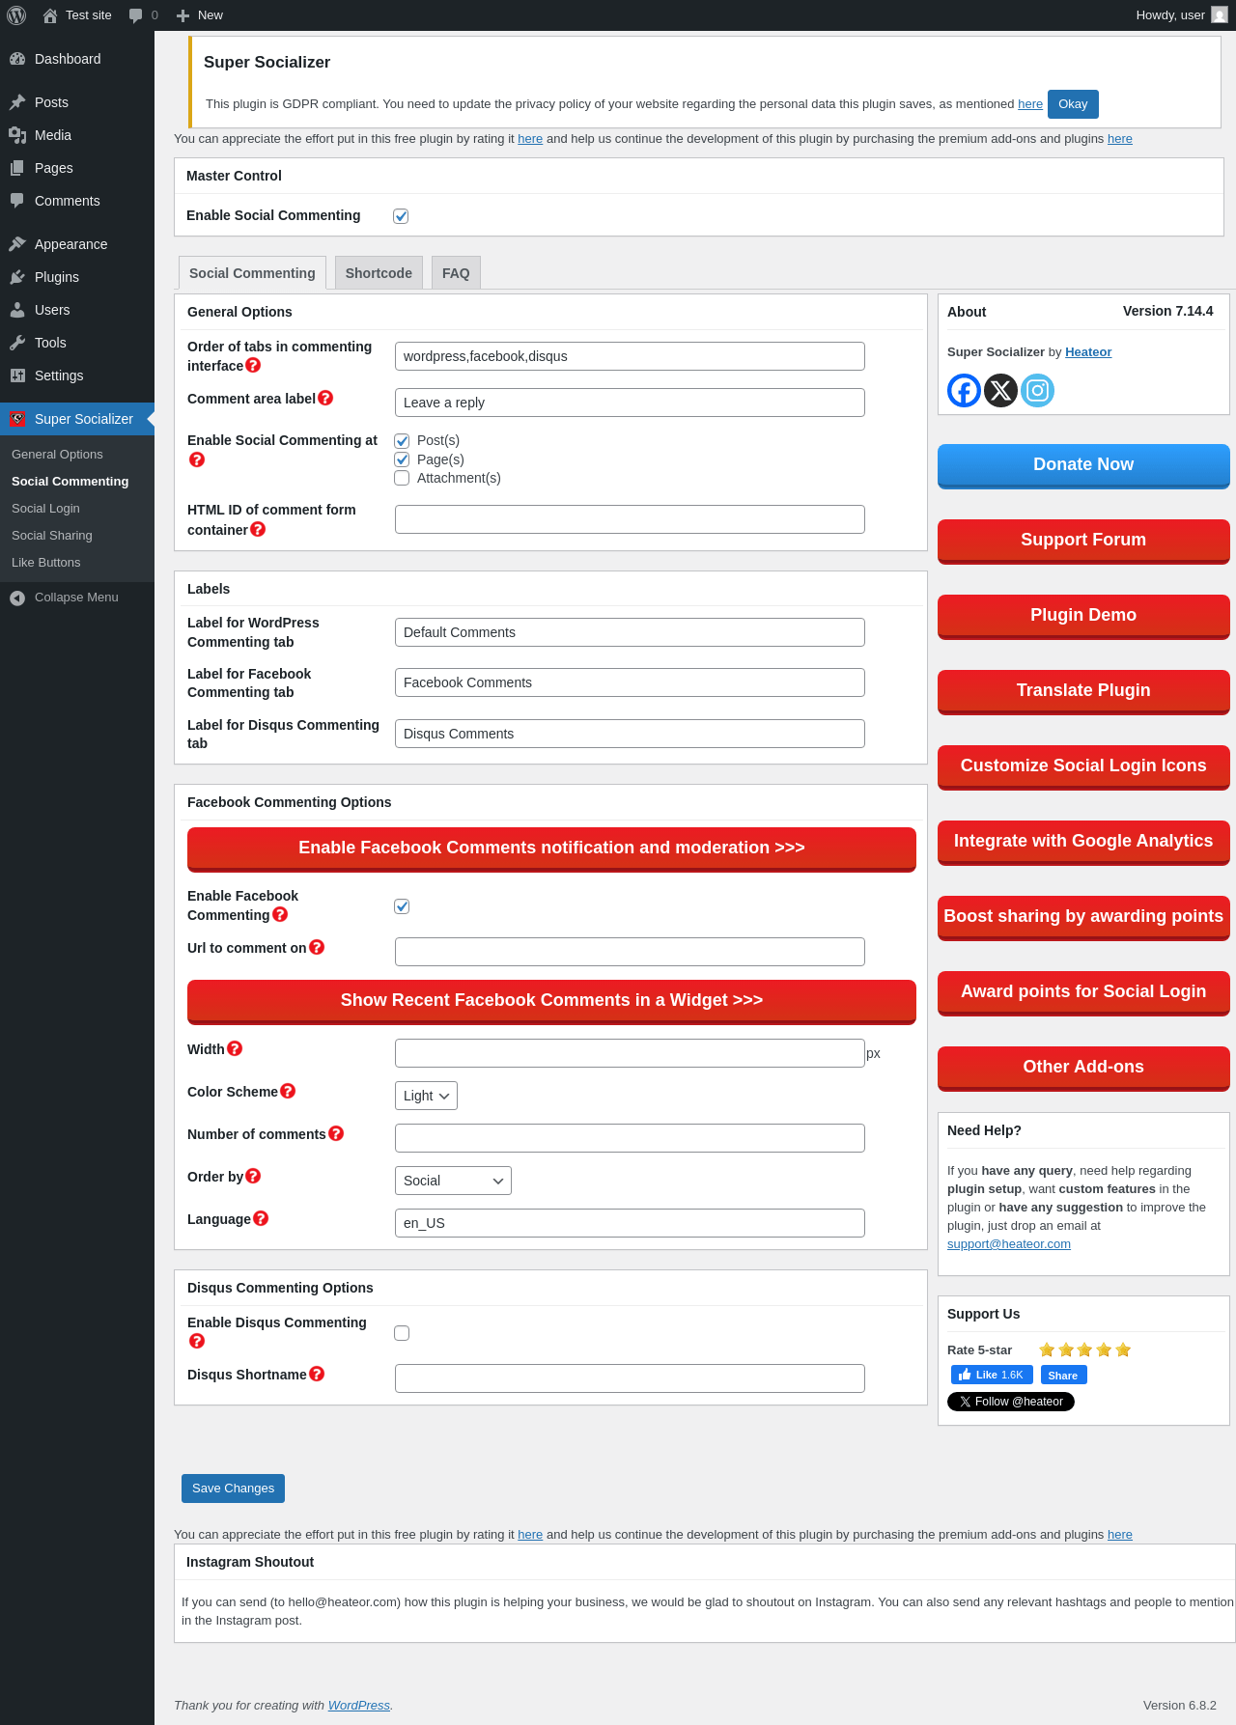Click the New plus icon in admin bar
The width and height of the screenshot is (1236, 1725).
tap(183, 15)
